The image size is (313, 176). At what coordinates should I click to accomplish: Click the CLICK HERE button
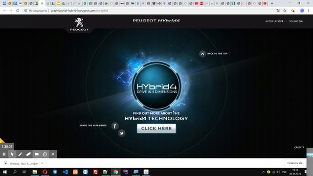click(x=156, y=129)
